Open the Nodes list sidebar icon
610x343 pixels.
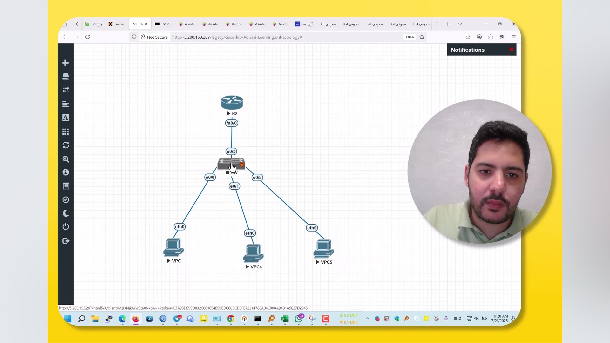pos(65,76)
